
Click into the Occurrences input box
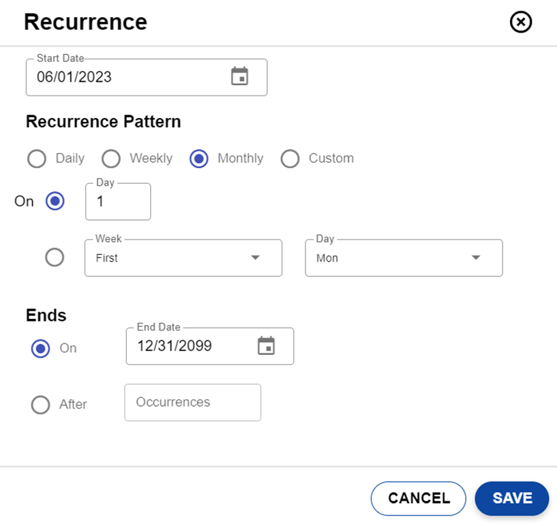[x=192, y=403]
